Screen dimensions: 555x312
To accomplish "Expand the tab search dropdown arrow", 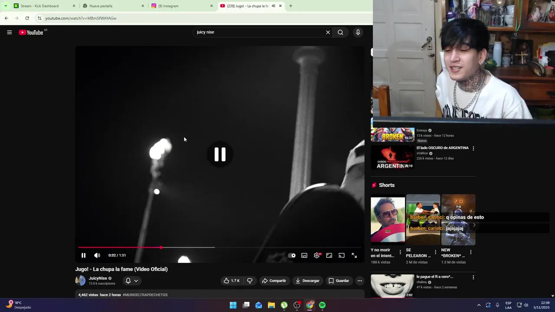I will 5,6.
